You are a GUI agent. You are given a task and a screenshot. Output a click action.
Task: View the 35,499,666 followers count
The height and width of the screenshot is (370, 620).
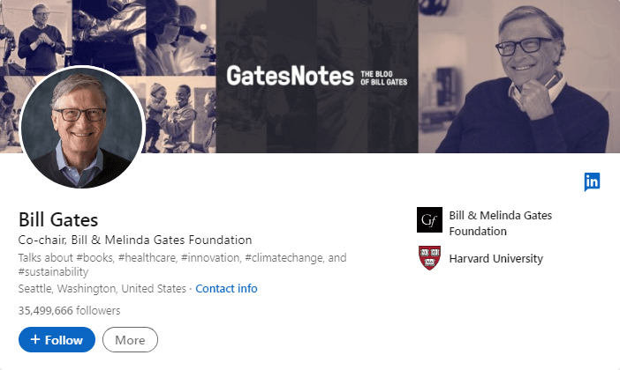coord(69,310)
